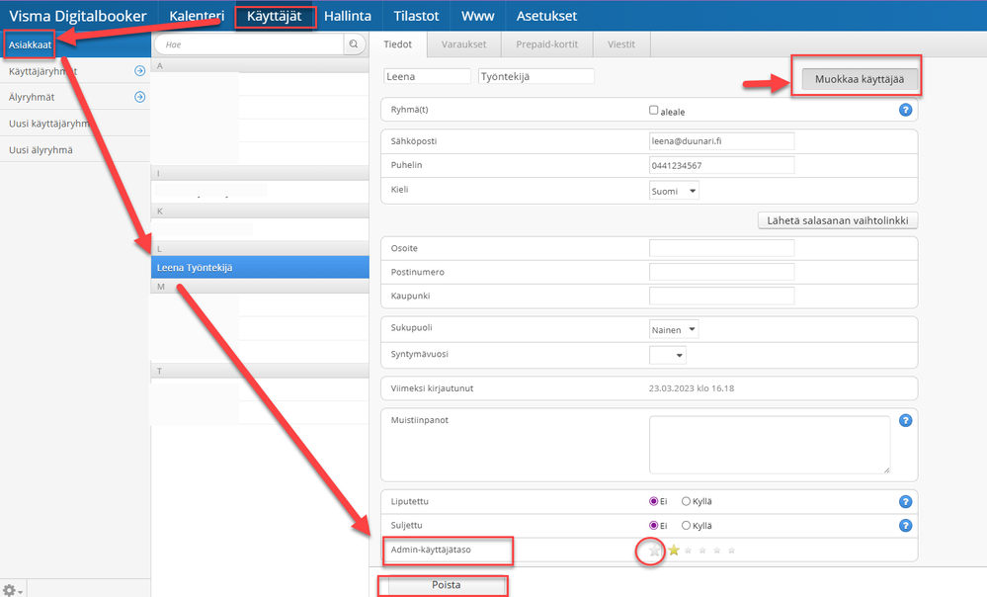Click the Muokkaa käyttäjää button
The width and height of the screenshot is (987, 597).
[x=860, y=79]
